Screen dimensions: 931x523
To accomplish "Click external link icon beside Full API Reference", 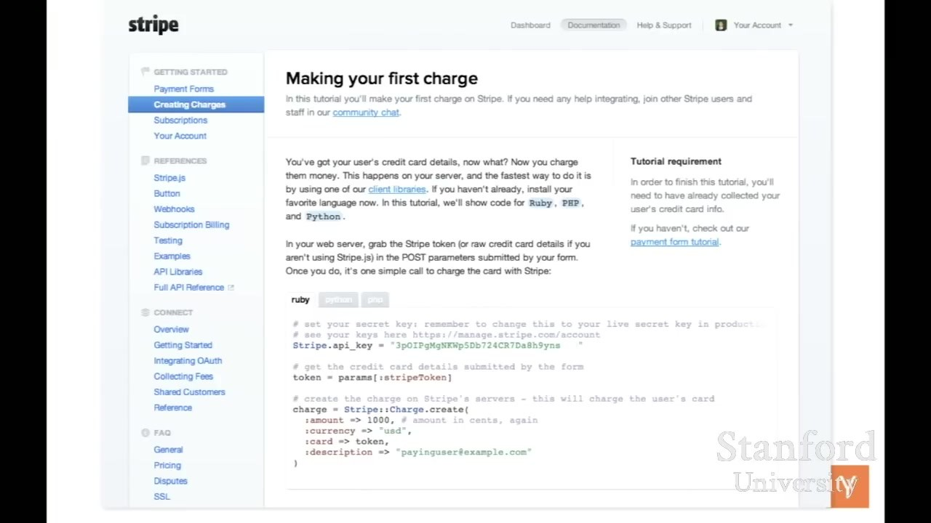I will (231, 287).
